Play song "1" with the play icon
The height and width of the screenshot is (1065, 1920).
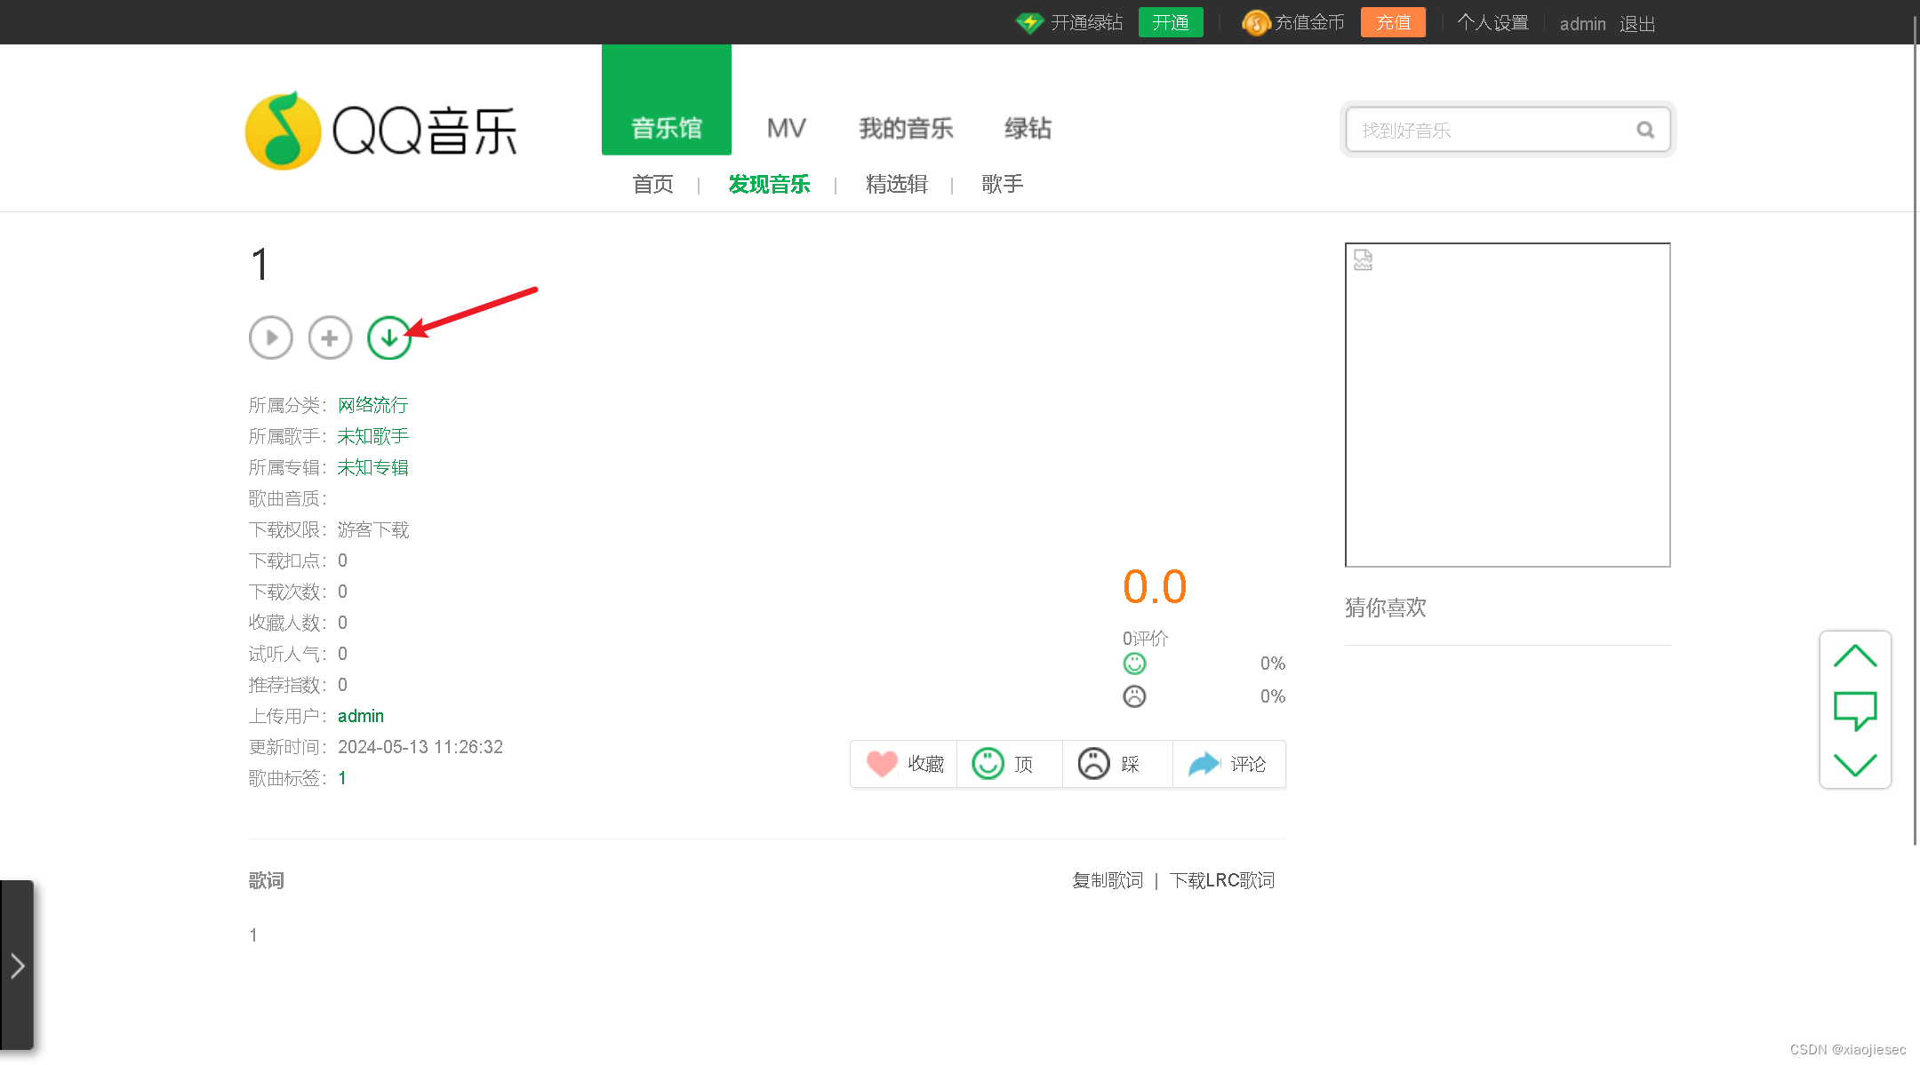[270, 338]
